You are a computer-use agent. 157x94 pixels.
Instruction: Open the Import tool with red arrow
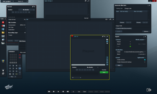pos(3,26)
